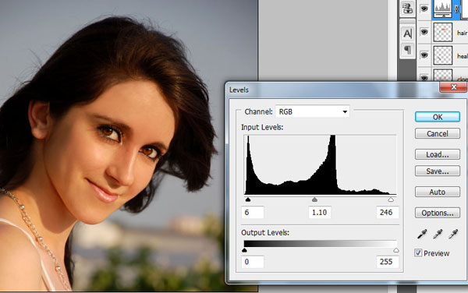Click the hair layer thumbnail
This screenshot has height=293, width=468.
tap(442, 32)
